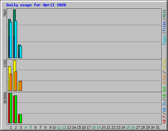
Task: Click the green kB Out bar for day 3
Action: pos(21,119)
